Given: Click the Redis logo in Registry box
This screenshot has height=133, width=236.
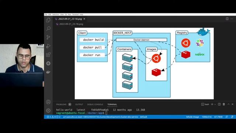Looking at the screenshot, I should (x=186, y=54).
